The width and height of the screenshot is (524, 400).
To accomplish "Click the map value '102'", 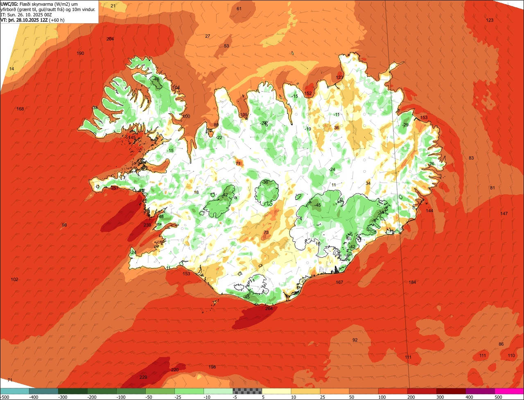I will pyautogui.click(x=14, y=279).
